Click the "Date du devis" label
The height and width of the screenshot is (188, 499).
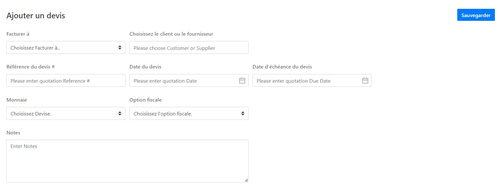tap(145, 67)
